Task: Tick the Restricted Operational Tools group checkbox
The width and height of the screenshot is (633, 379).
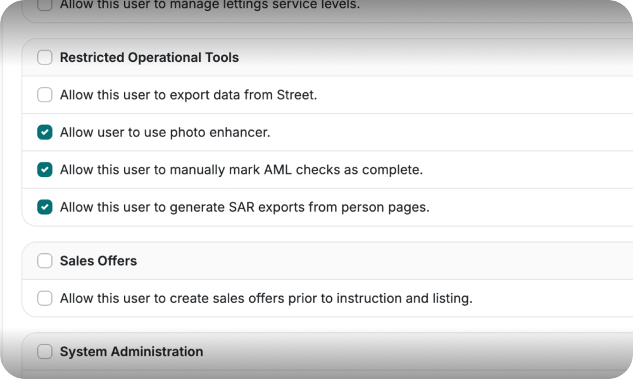Action: [45, 57]
